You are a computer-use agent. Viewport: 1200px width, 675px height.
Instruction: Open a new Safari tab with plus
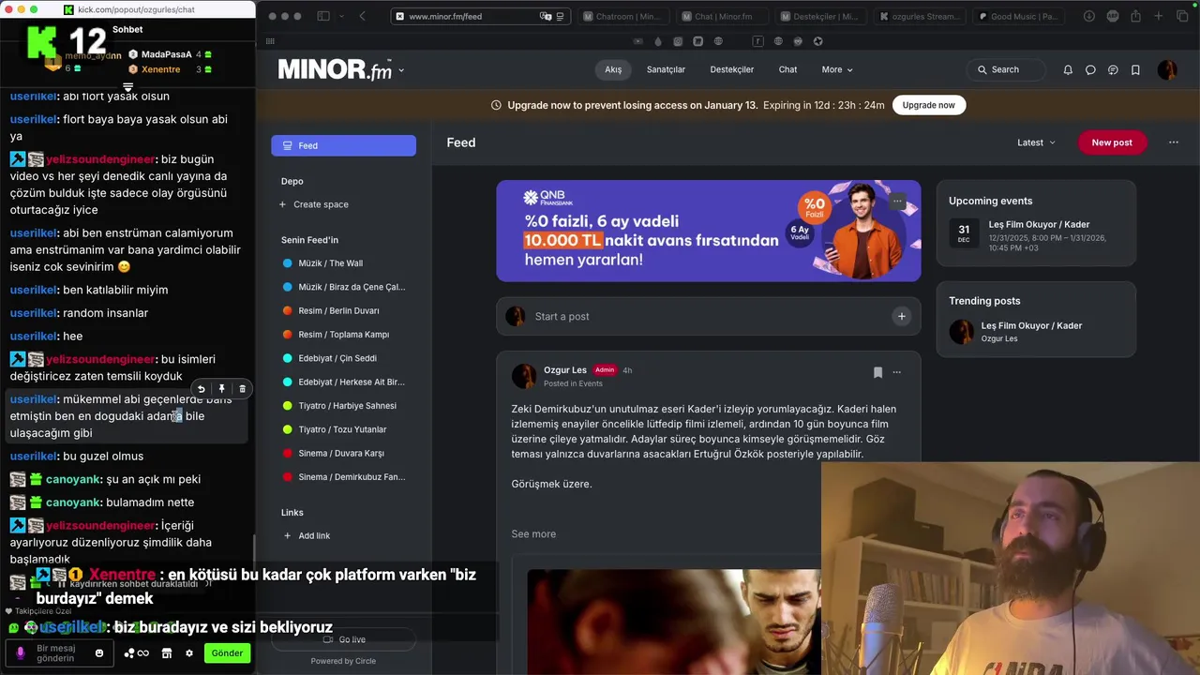point(1159,16)
